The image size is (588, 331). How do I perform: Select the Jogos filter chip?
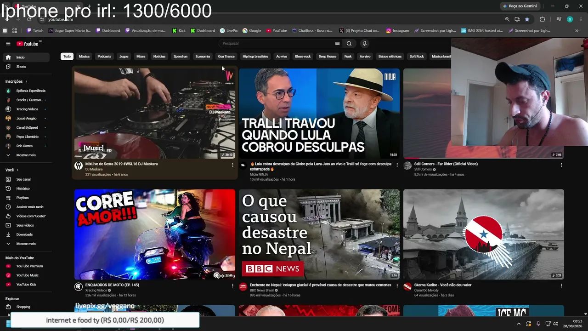coord(124,57)
